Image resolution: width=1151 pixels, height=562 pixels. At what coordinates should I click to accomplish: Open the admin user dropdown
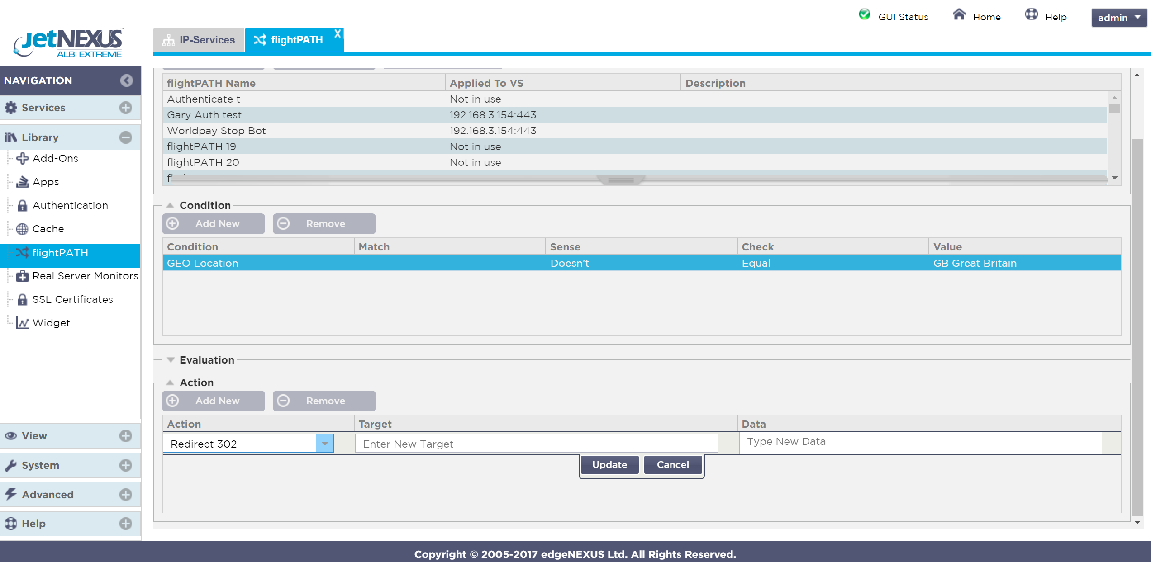coord(1118,18)
